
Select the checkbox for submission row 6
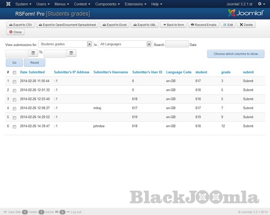[x=14, y=127]
